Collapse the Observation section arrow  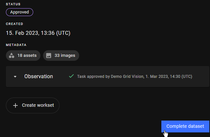coord(15,77)
